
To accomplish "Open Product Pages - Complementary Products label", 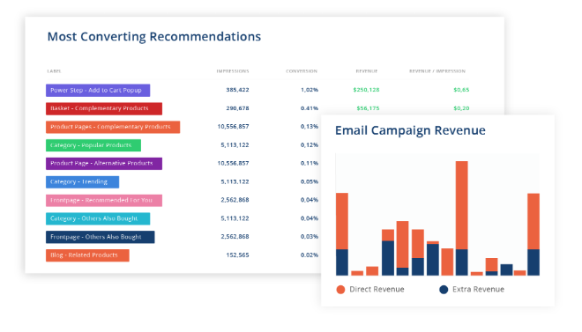I will (x=113, y=127).
